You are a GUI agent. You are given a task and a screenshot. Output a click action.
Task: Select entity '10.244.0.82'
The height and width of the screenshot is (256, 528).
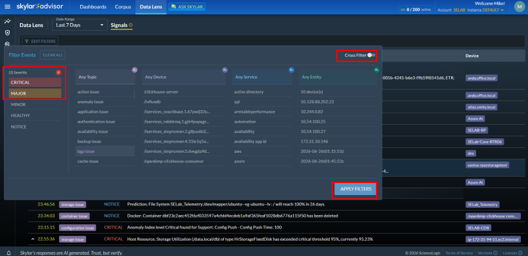[x=337, y=111]
